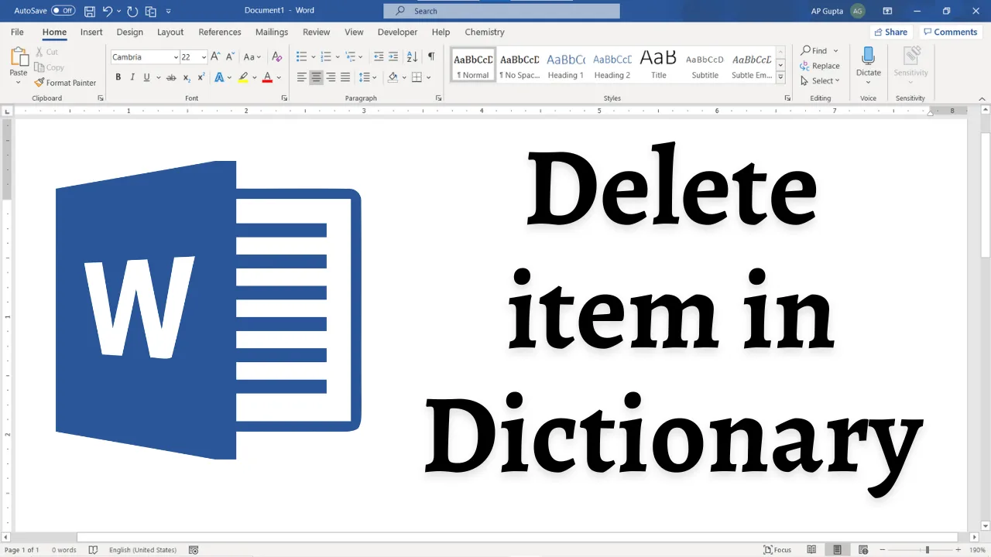The height and width of the screenshot is (557, 991).
Task: Click the Align Right icon
Action: click(331, 77)
